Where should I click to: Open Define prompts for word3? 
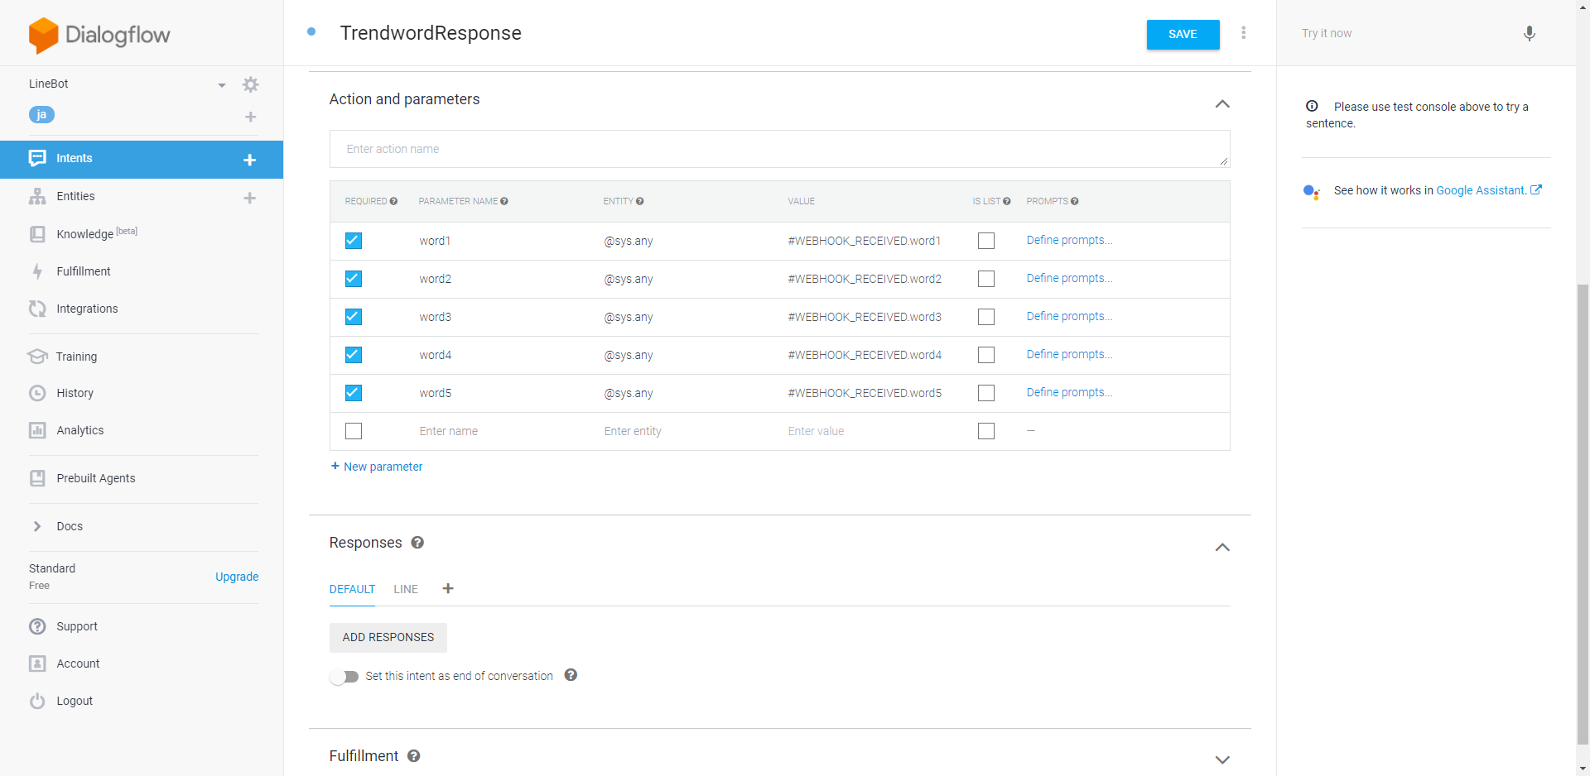(x=1068, y=316)
